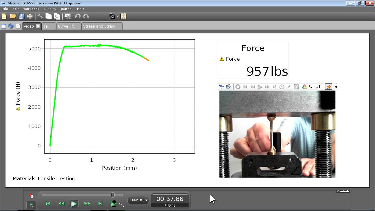Close the Video tab
Viewport: 375px width, 211px height.
(38, 26)
